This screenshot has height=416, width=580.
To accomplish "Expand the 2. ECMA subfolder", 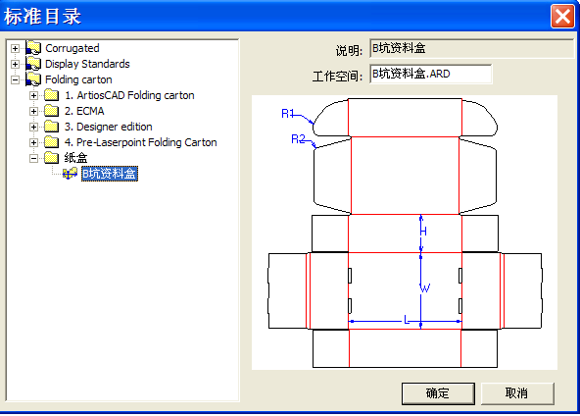I will 33,111.
